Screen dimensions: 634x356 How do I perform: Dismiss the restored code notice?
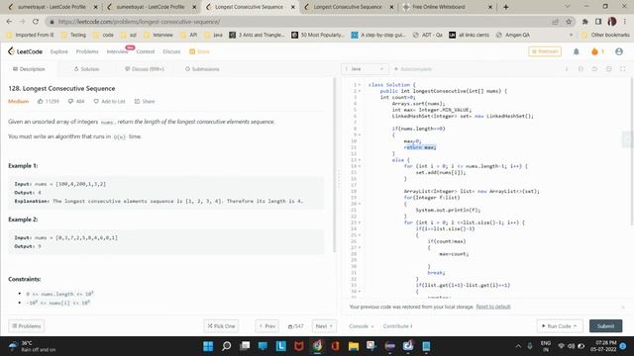623,308
